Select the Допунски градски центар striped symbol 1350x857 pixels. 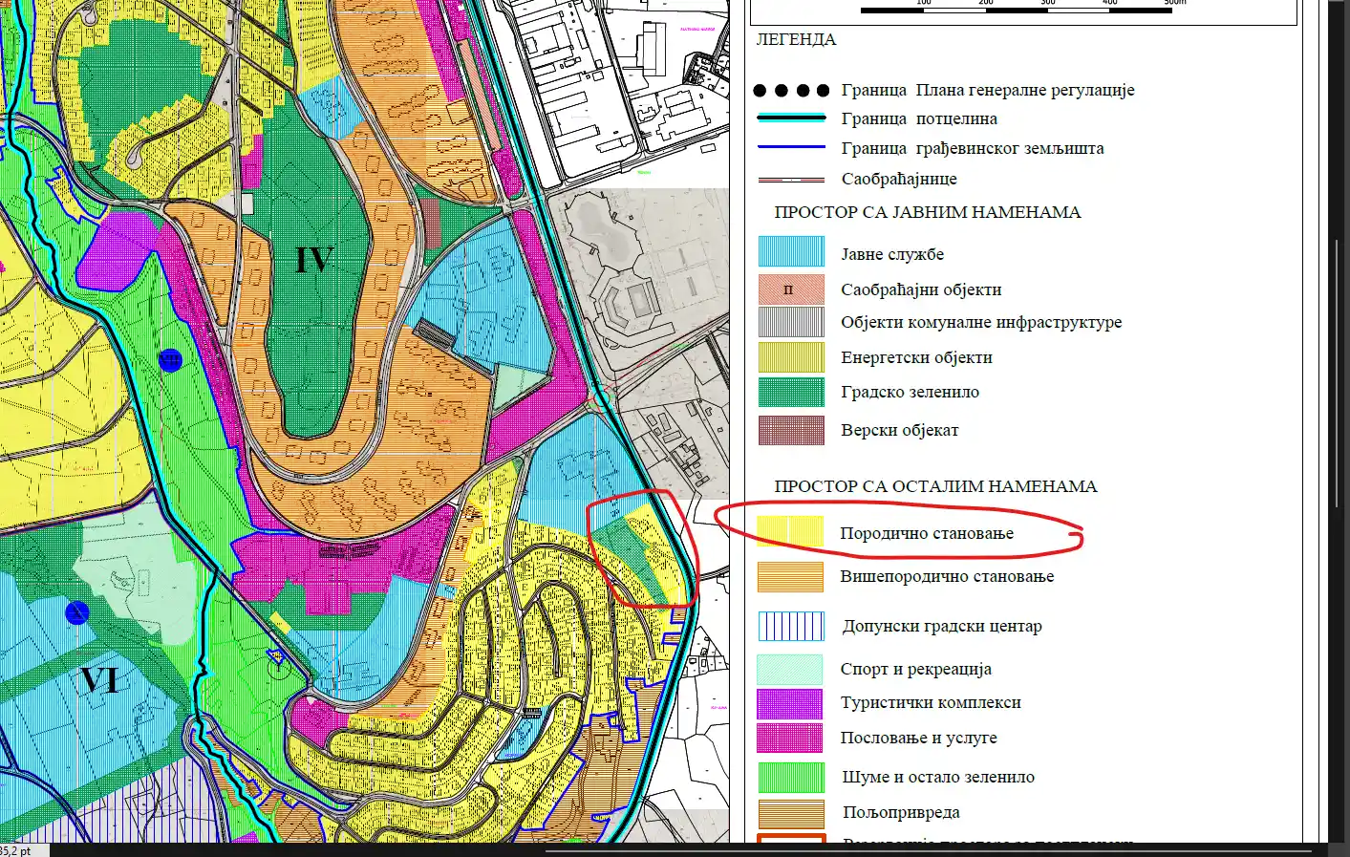click(x=791, y=627)
